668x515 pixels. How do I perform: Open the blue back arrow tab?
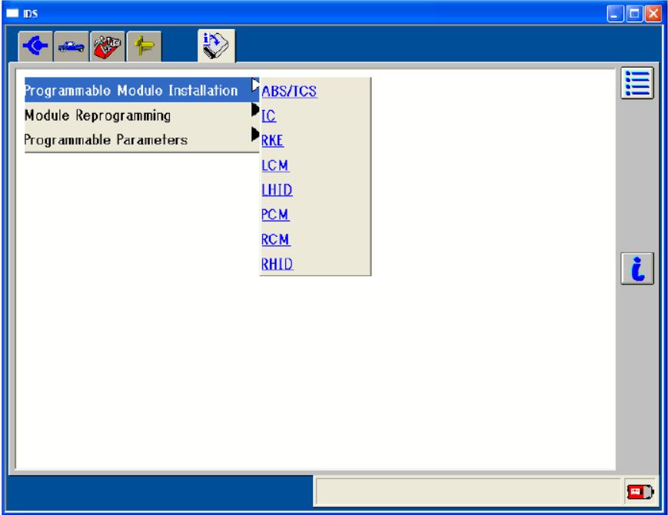point(35,46)
